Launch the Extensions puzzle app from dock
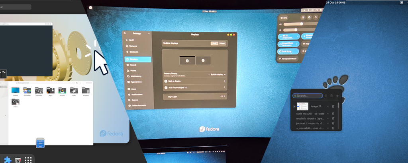The height and width of the screenshot is (163, 408). (x=8, y=160)
